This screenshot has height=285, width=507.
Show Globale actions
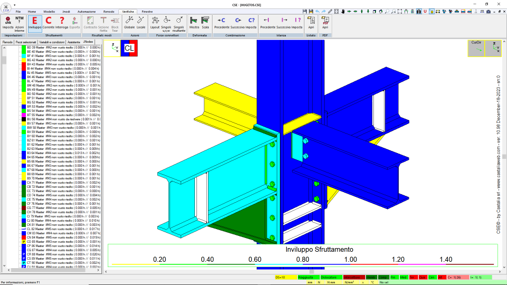[x=129, y=23]
